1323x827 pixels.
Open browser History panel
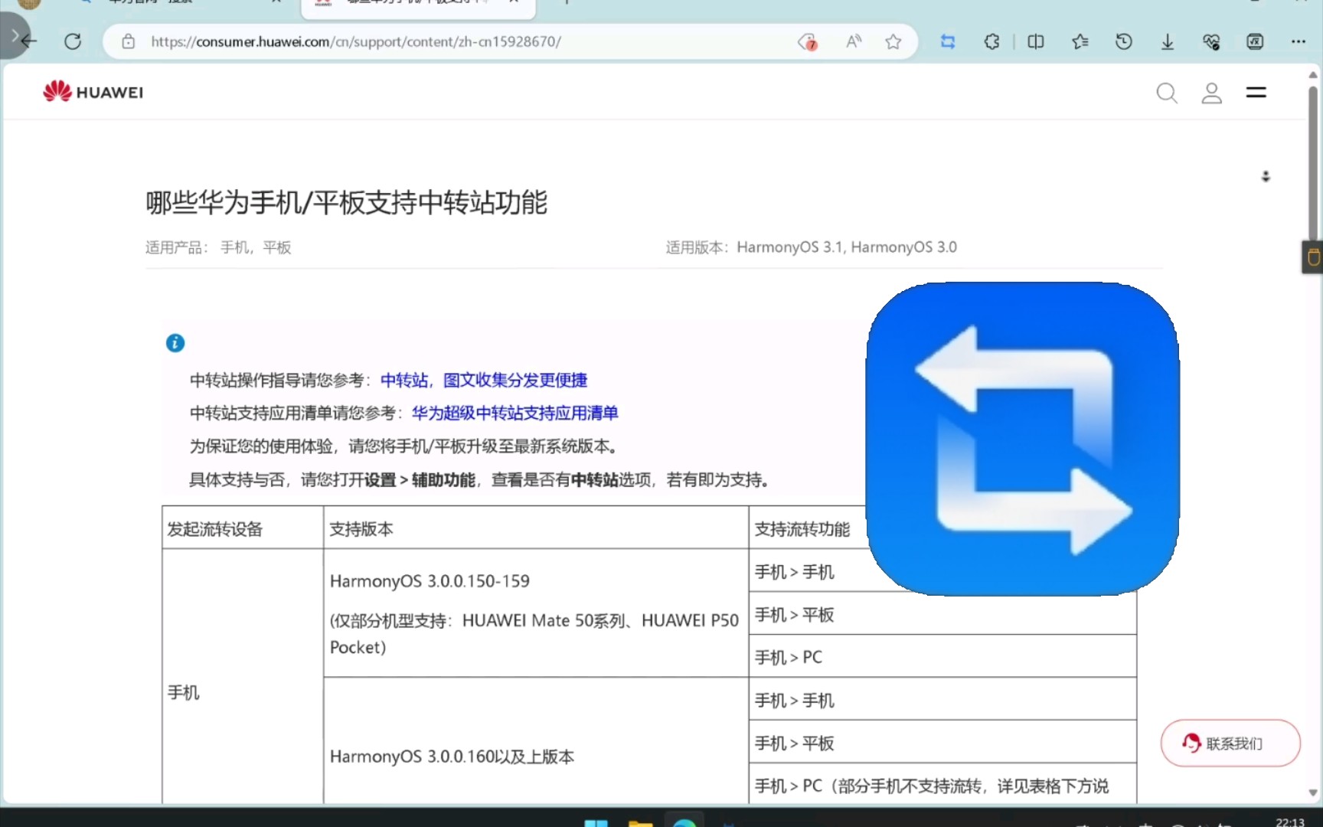tap(1123, 41)
